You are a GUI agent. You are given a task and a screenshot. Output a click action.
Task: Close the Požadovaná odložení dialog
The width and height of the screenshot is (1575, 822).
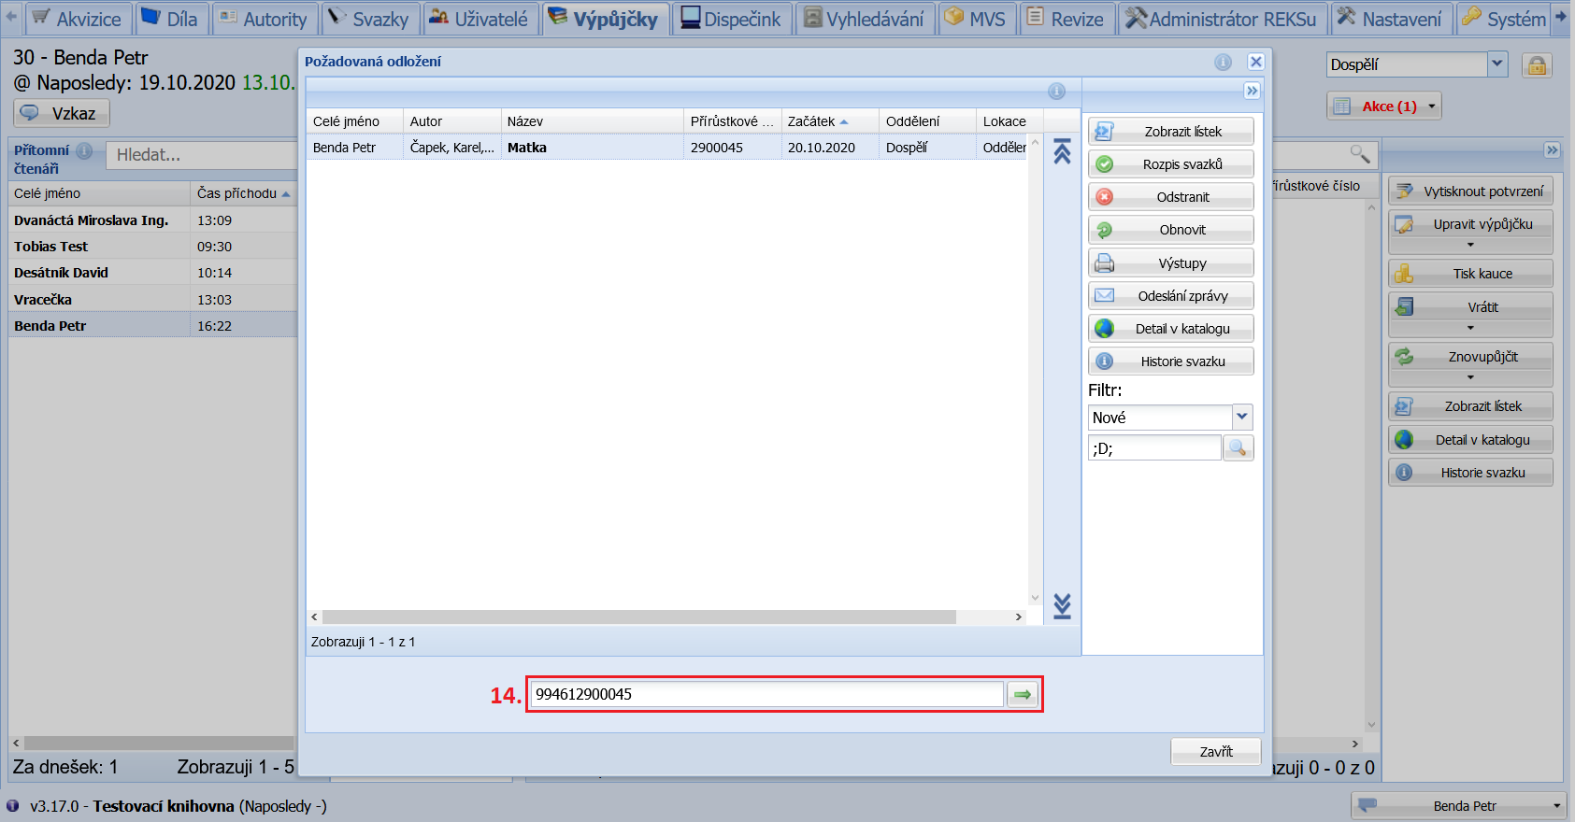point(1256,62)
